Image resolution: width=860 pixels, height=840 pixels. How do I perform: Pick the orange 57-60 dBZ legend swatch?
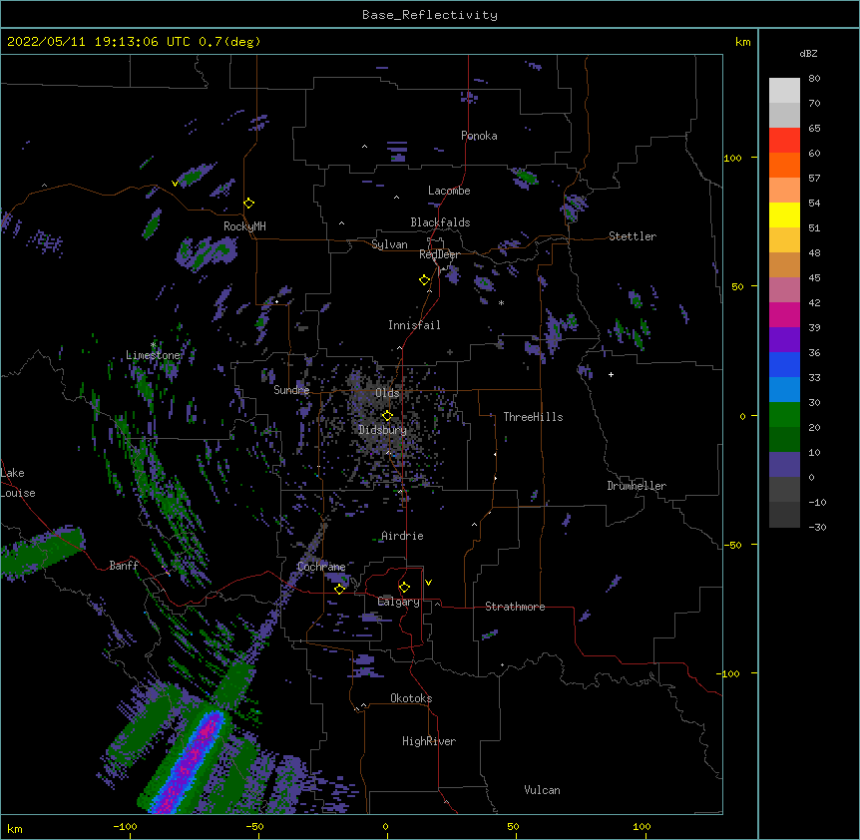tap(784, 165)
